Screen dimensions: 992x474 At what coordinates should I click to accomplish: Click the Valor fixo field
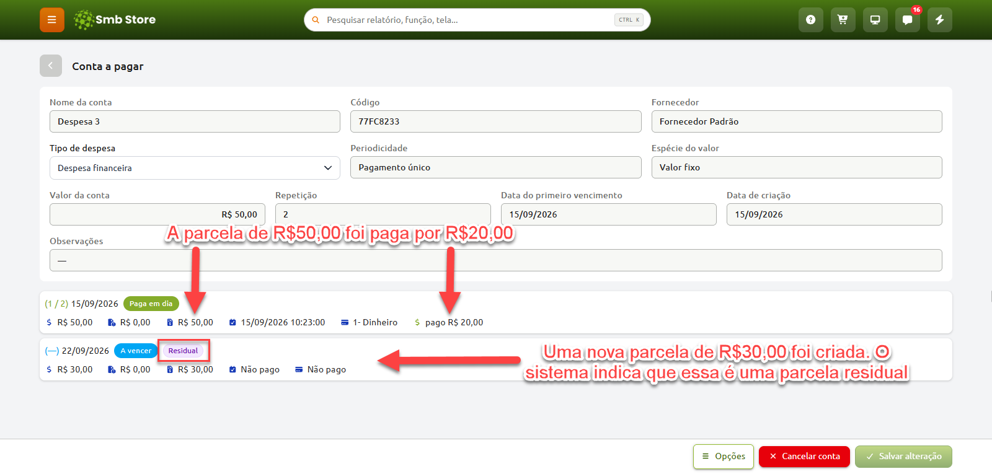[x=797, y=167]
